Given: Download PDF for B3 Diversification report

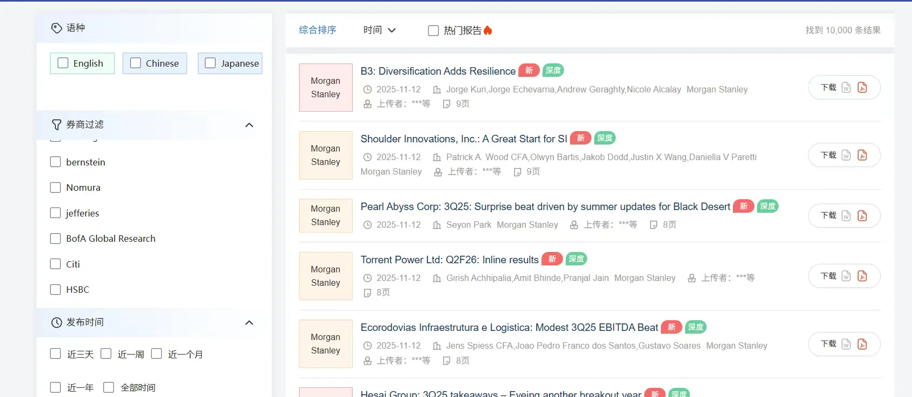Looking at the screenshot, I should pyautogui.click(x=862, y=88).
